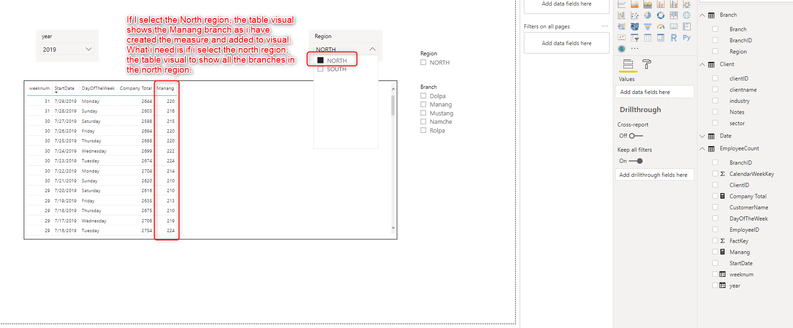The image size is (793, 328).
Task: Select the Python visual
Action: tap(687, 38)
